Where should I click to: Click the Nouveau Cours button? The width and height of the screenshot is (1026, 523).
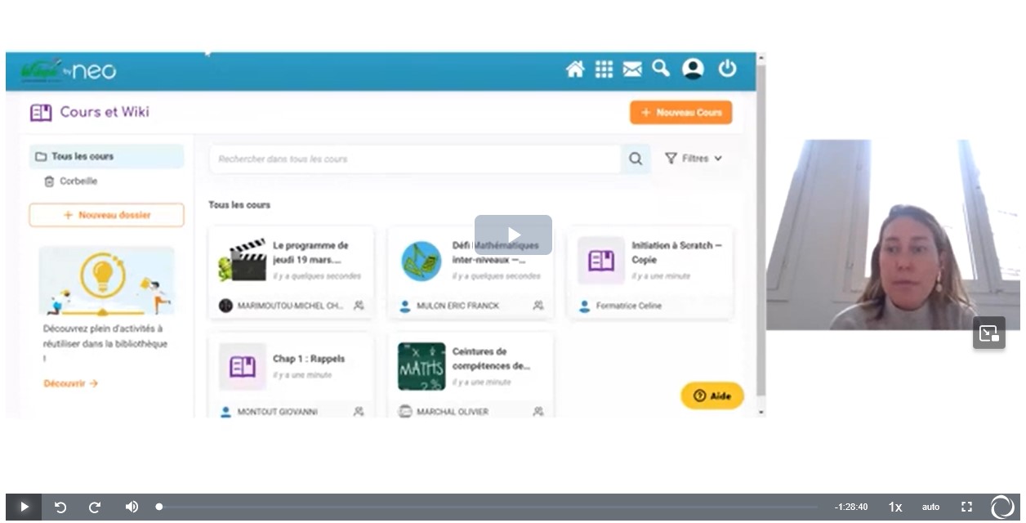[x=680, y=113]
